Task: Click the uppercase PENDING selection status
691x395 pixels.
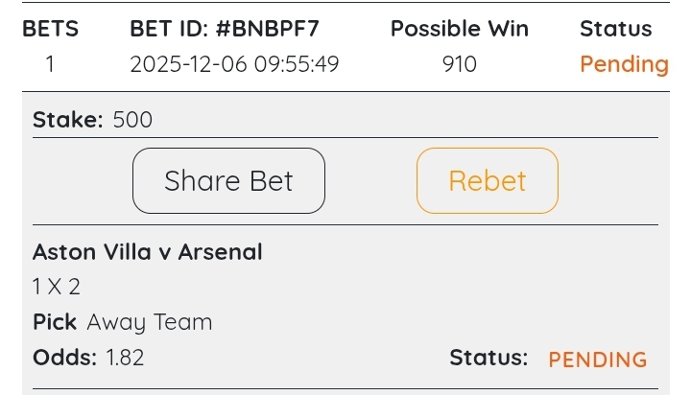Action: 597,360
